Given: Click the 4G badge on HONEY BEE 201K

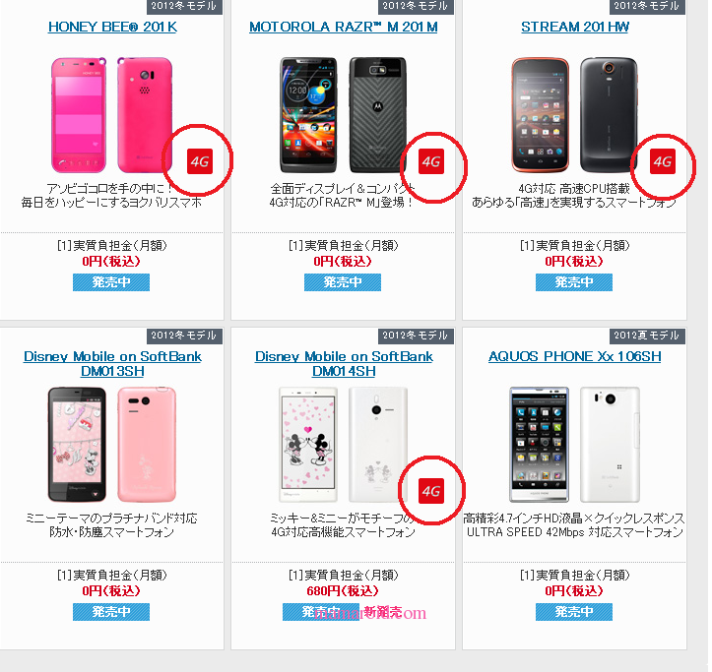Looking at the screenshot, I should (x=200, y=161).
